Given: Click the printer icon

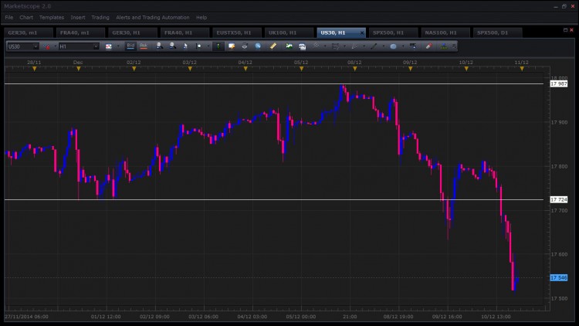Looking at the screenshot, I should [245, 46].
